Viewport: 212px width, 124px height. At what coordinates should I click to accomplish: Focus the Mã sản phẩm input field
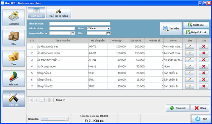click(x=62, y=28)
